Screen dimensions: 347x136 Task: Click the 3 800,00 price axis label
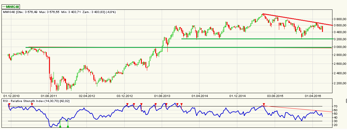click(x=340, y=19)
